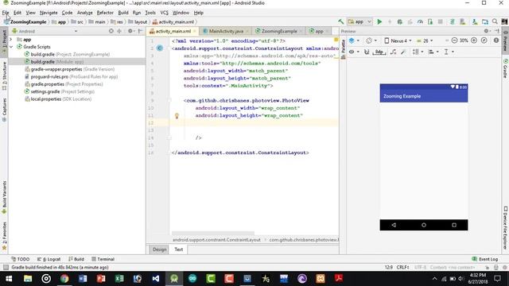
Task: Open the Build menu
Action: pos(123,13)
